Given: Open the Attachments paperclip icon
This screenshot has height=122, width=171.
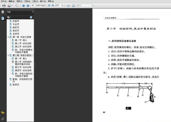Looking at the screenshot, I should 3,119.
